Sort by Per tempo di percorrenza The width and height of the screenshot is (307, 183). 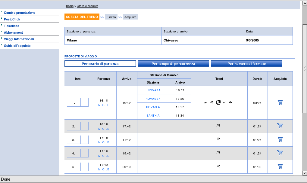pyautogui.click(x=173, y=64)
